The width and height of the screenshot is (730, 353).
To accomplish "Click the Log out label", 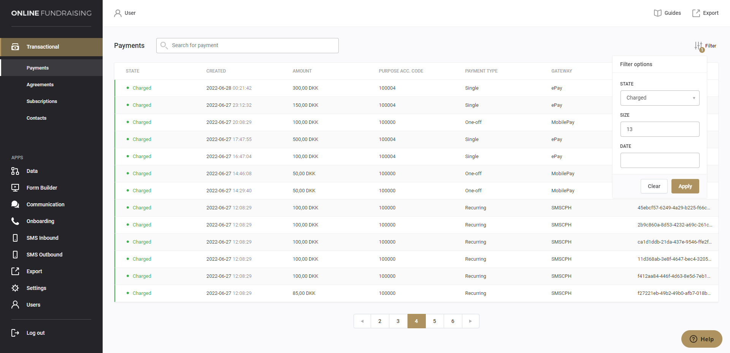I will [36, 333].
